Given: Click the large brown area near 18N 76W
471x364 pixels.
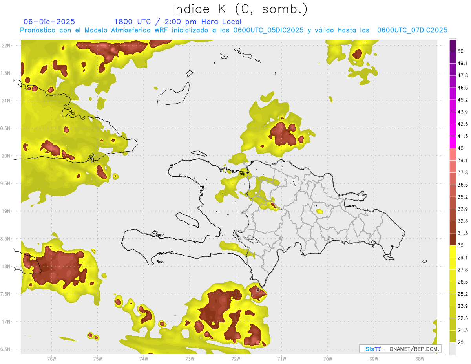Looking at the screenshot, I should [x=55, y=265].
